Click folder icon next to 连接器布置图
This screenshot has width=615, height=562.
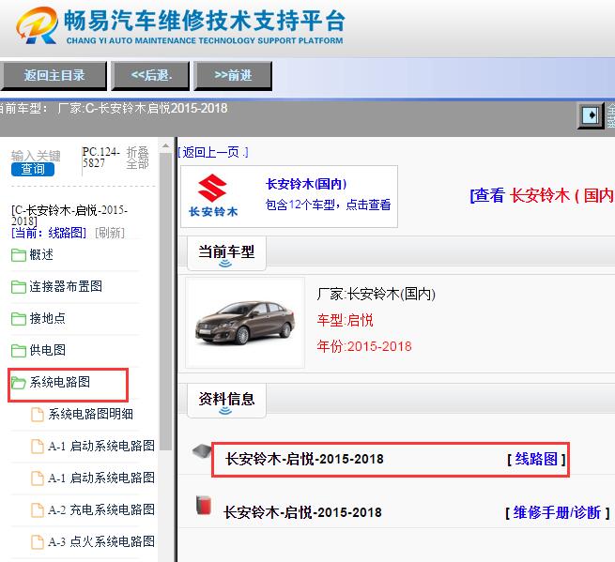[19, 287]
